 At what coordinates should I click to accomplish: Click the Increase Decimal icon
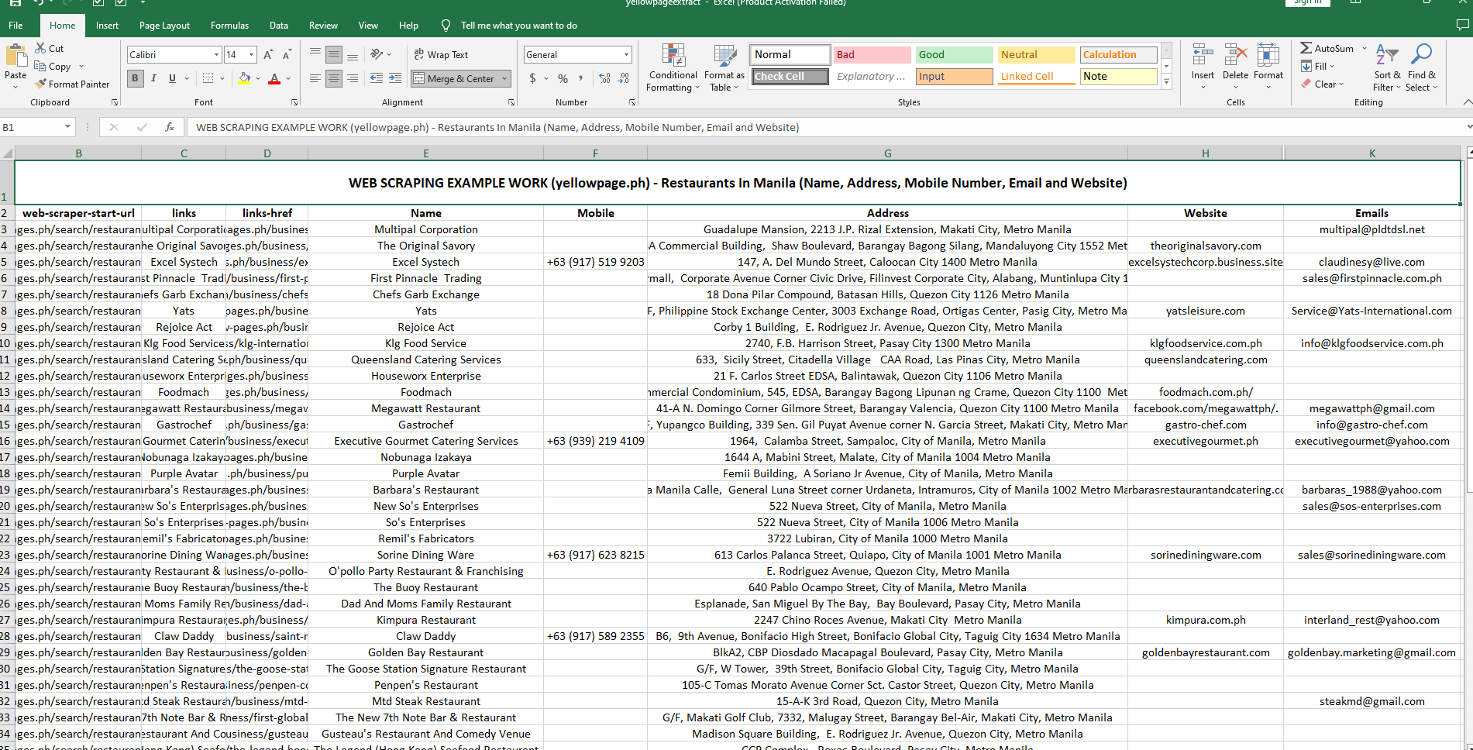tap(604, 78)
